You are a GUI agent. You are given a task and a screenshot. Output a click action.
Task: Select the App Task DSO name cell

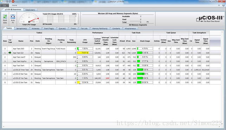[21, 49]
